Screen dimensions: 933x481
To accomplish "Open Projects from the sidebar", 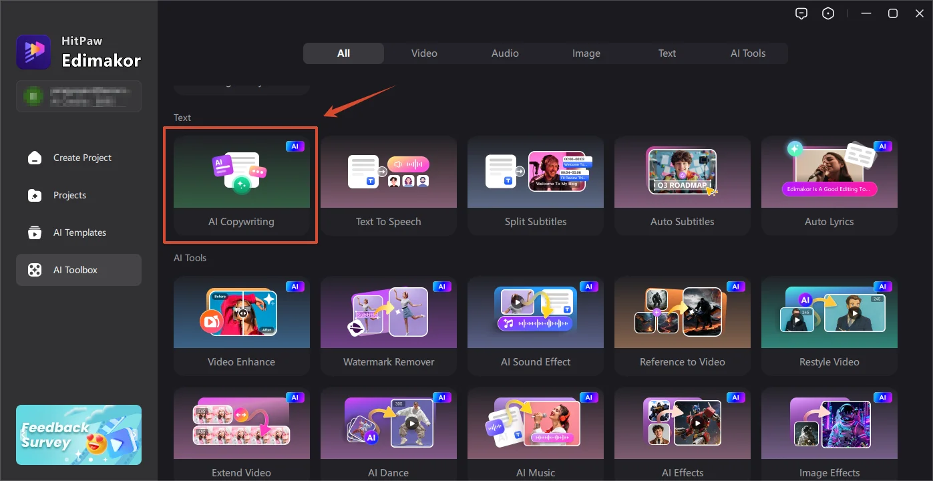I will click(x=79, y=195).
